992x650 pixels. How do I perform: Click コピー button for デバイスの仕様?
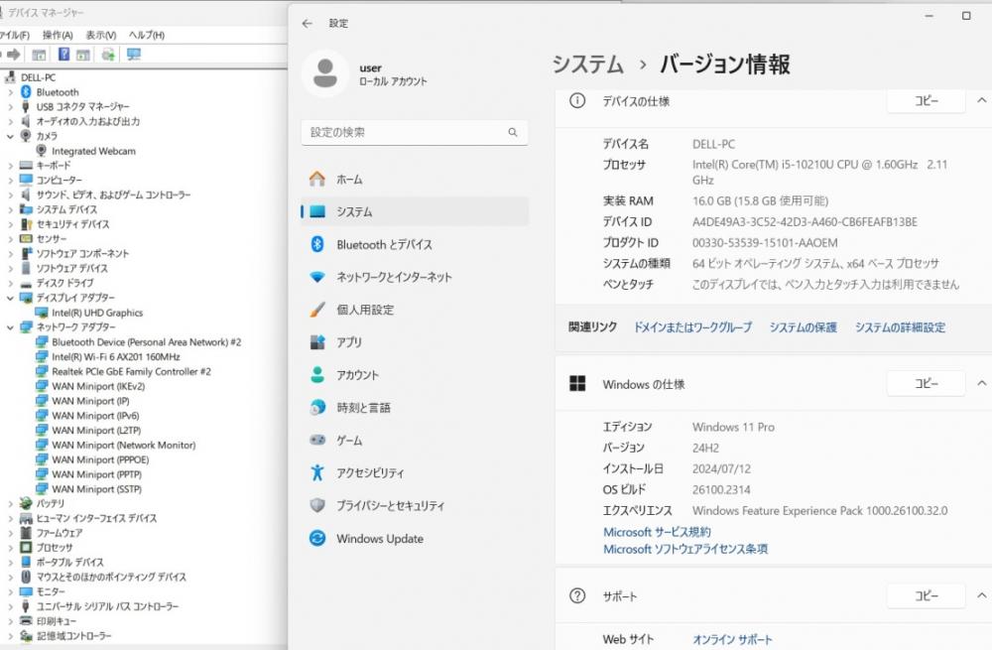point(925,101)
